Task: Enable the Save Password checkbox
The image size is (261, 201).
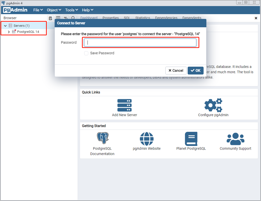Action: click(x=86, y=53)
